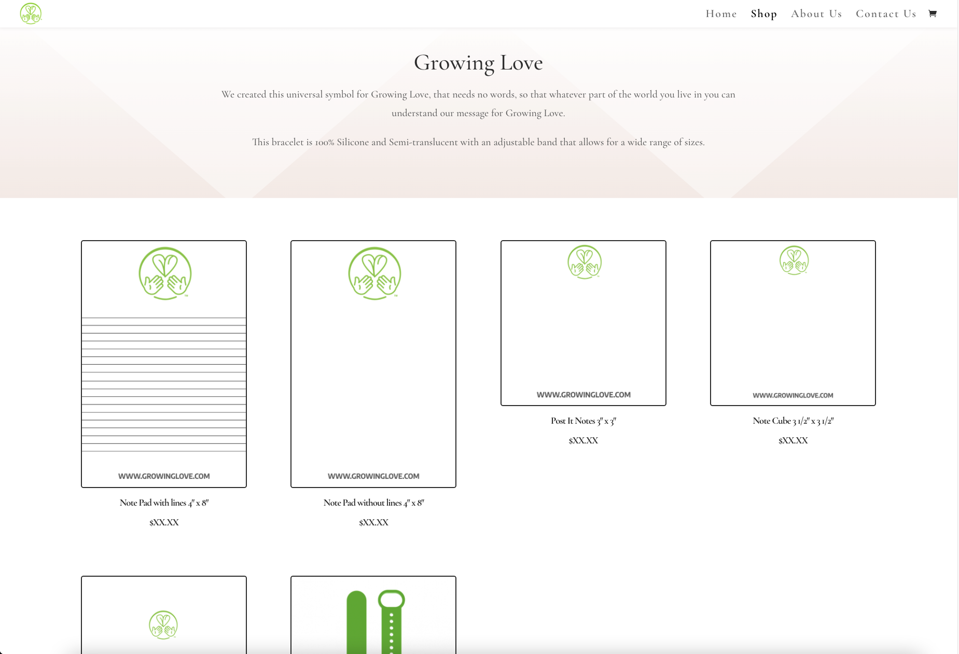The image size is (959, 654).
Task: Click the Growing Love page heading
Action: [x=478, y=63]
